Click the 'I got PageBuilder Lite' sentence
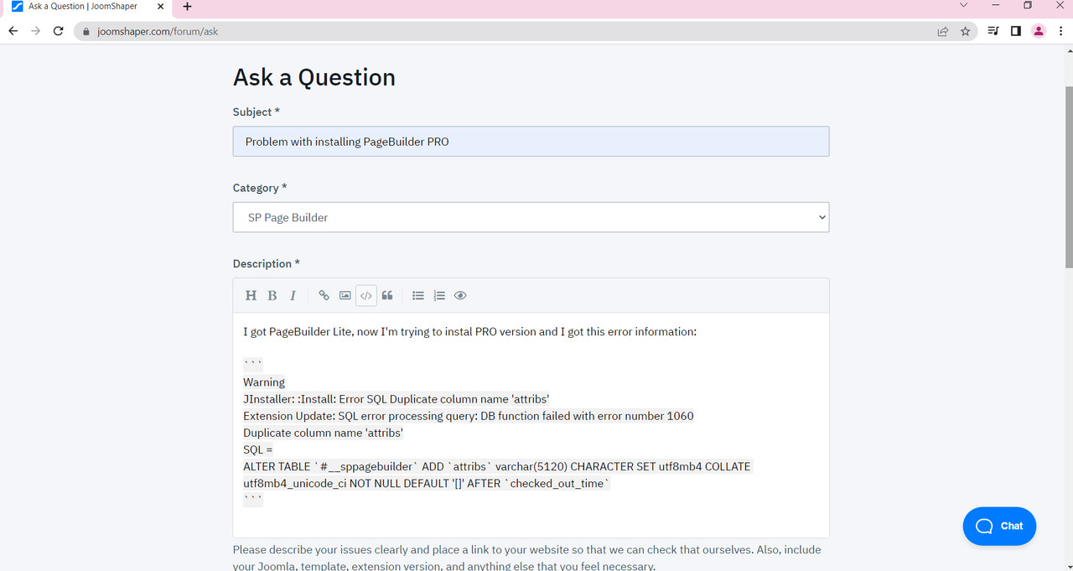The height and width of the screenshot is (571, 1073). tap(469, 331)
